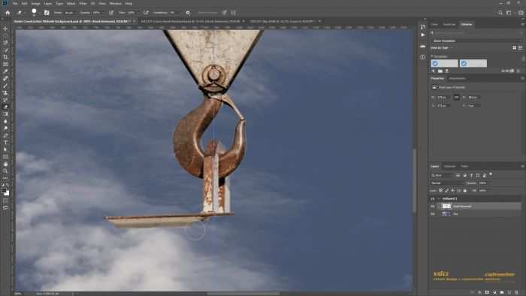
Task: Select the Crop tool
Action: point(5,57)
